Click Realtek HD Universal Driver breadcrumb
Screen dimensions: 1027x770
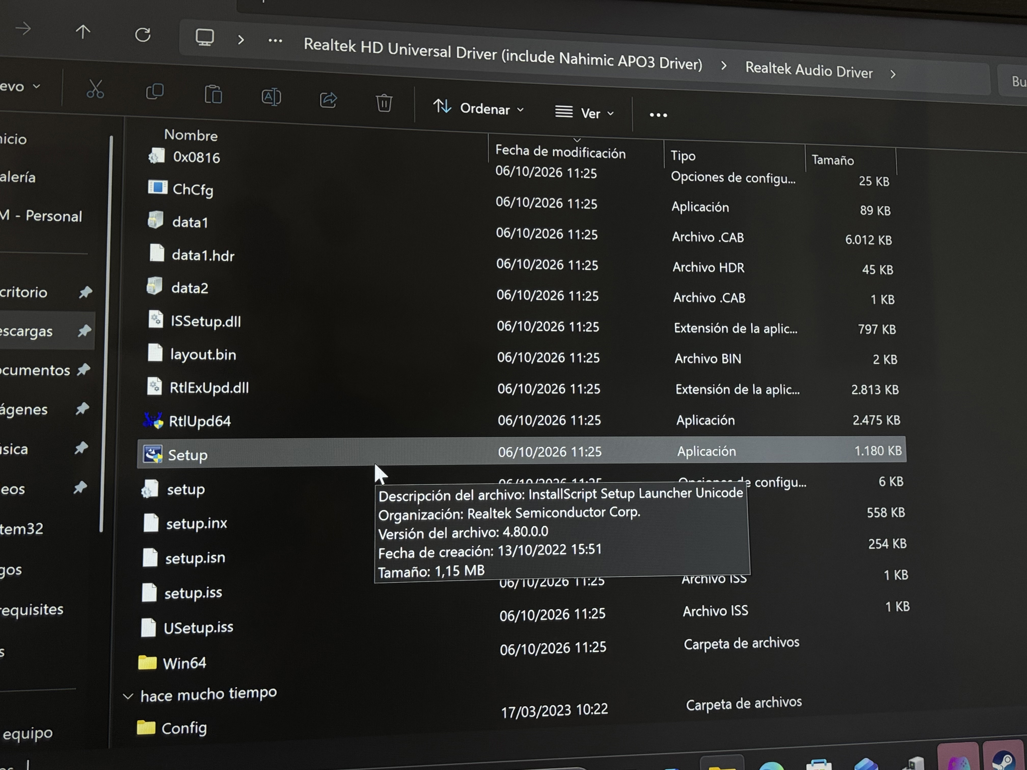[503, 54]
